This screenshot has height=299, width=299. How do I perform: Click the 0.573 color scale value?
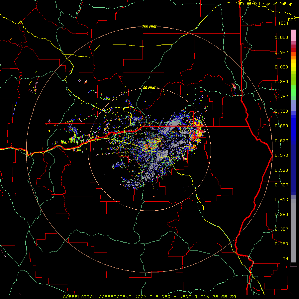point(281,155)
